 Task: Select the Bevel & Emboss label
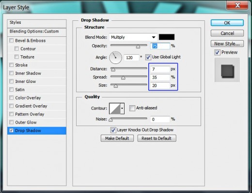pos(31,41)
